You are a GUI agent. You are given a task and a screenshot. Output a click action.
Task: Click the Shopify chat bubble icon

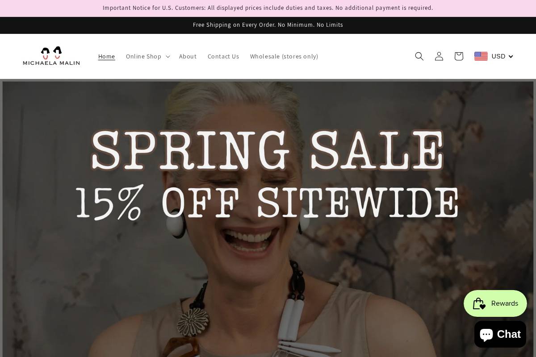486,334
